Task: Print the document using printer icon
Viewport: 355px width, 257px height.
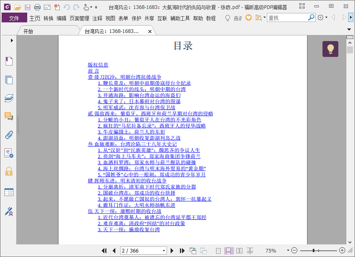Action: (x=37, y=7)
